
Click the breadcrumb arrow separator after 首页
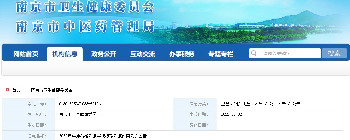26,90
